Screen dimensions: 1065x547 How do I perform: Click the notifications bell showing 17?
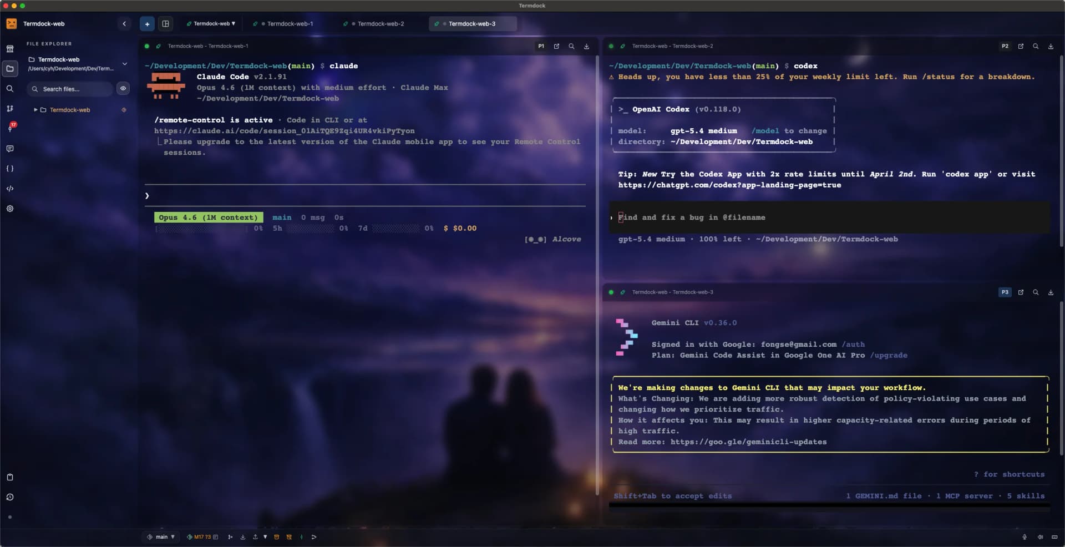(x=10, y=129)
